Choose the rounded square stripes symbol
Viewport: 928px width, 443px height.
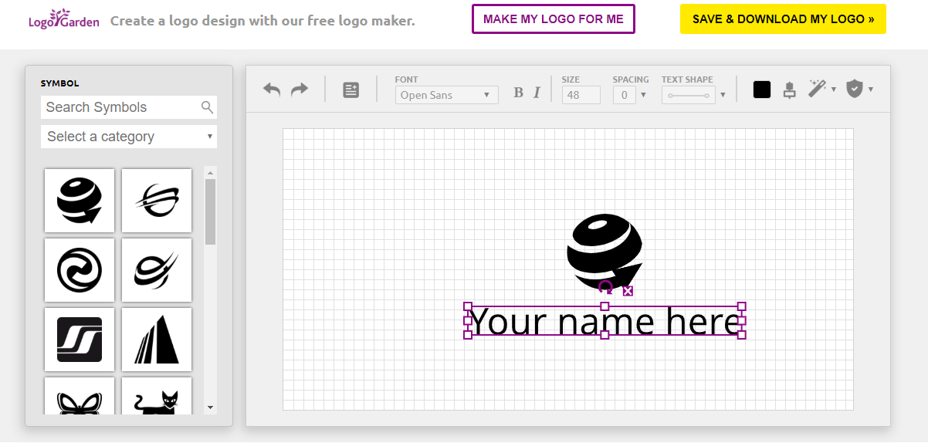80,340
